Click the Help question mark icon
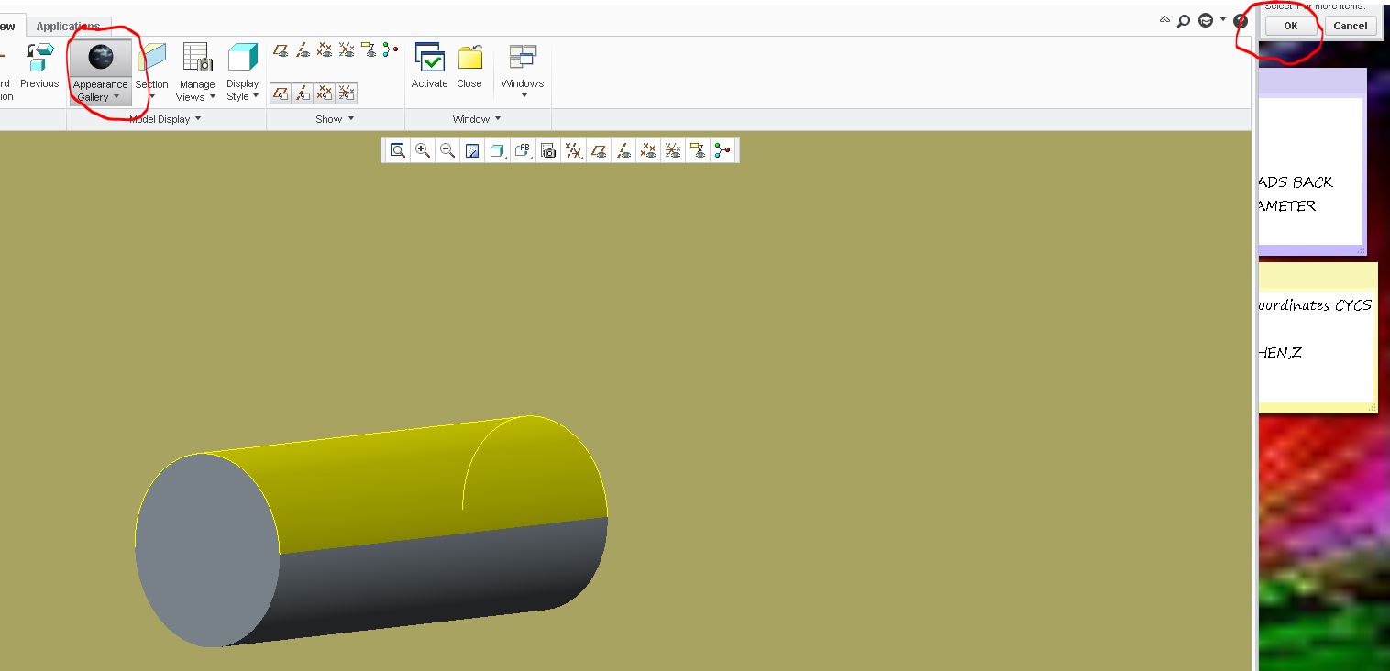The width and height of the screenshot is (1390, 671). [x=1241, y=21]
